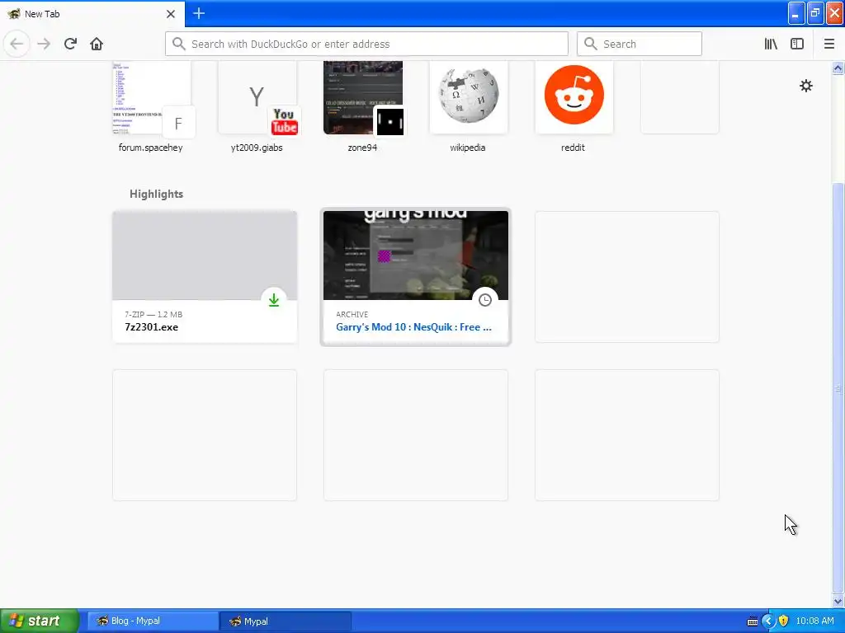Open yt2009.giabs top site tile
The width and height of the screenshot is (845, 633).
257,97
